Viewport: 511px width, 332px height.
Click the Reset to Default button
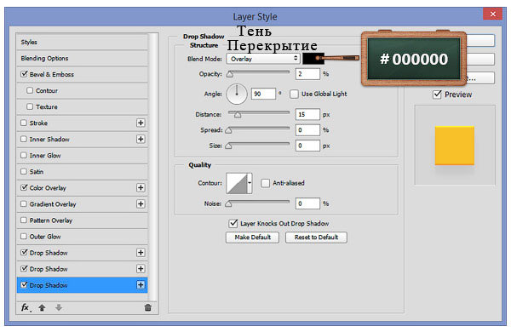pyautogui.click(x=316, y=238)
